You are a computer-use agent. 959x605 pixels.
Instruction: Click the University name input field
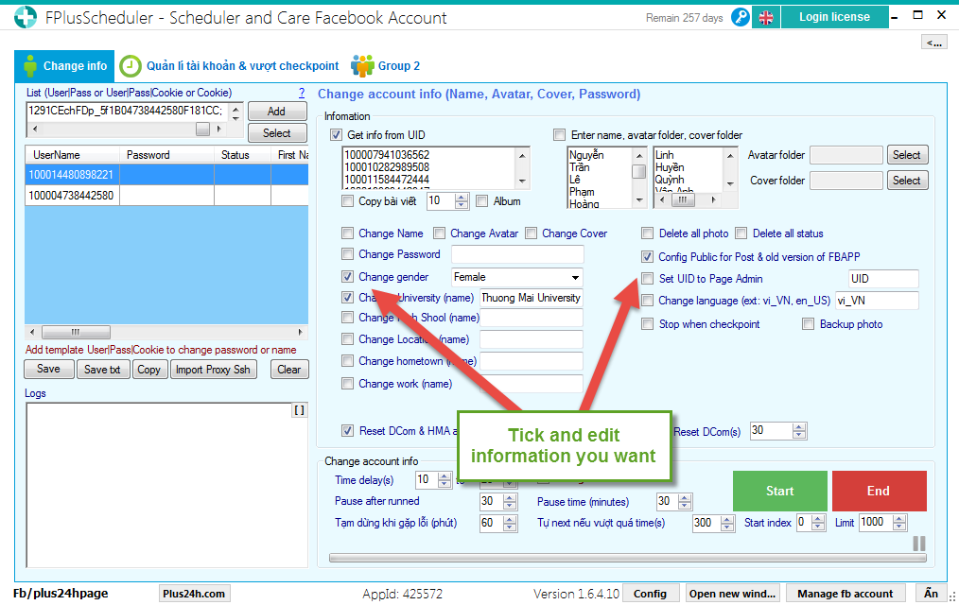[x=532, y=298]
